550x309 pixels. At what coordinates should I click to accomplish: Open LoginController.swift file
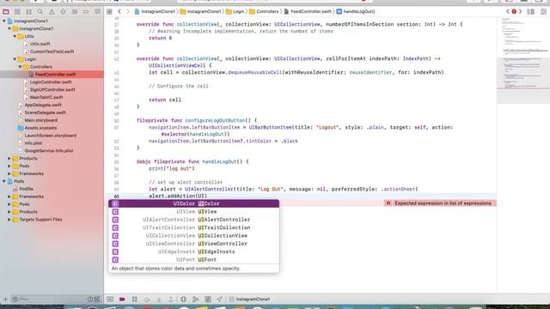52,82
